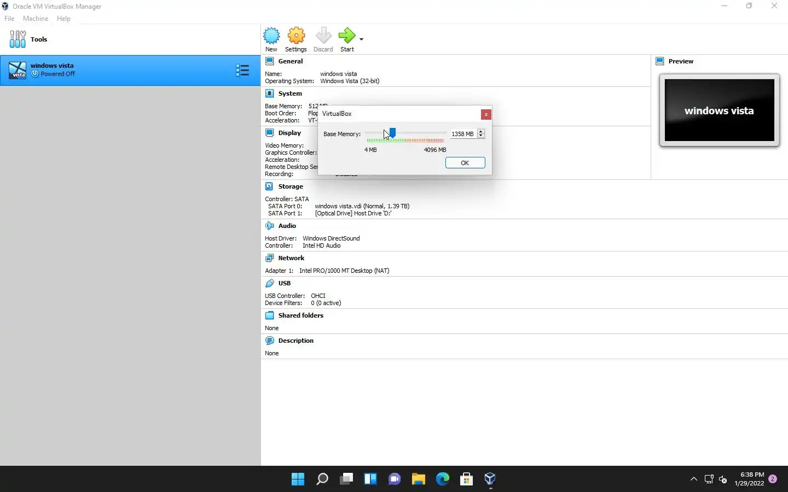Click the VirtualBox taskbar icon

click(x=490, y=479)
